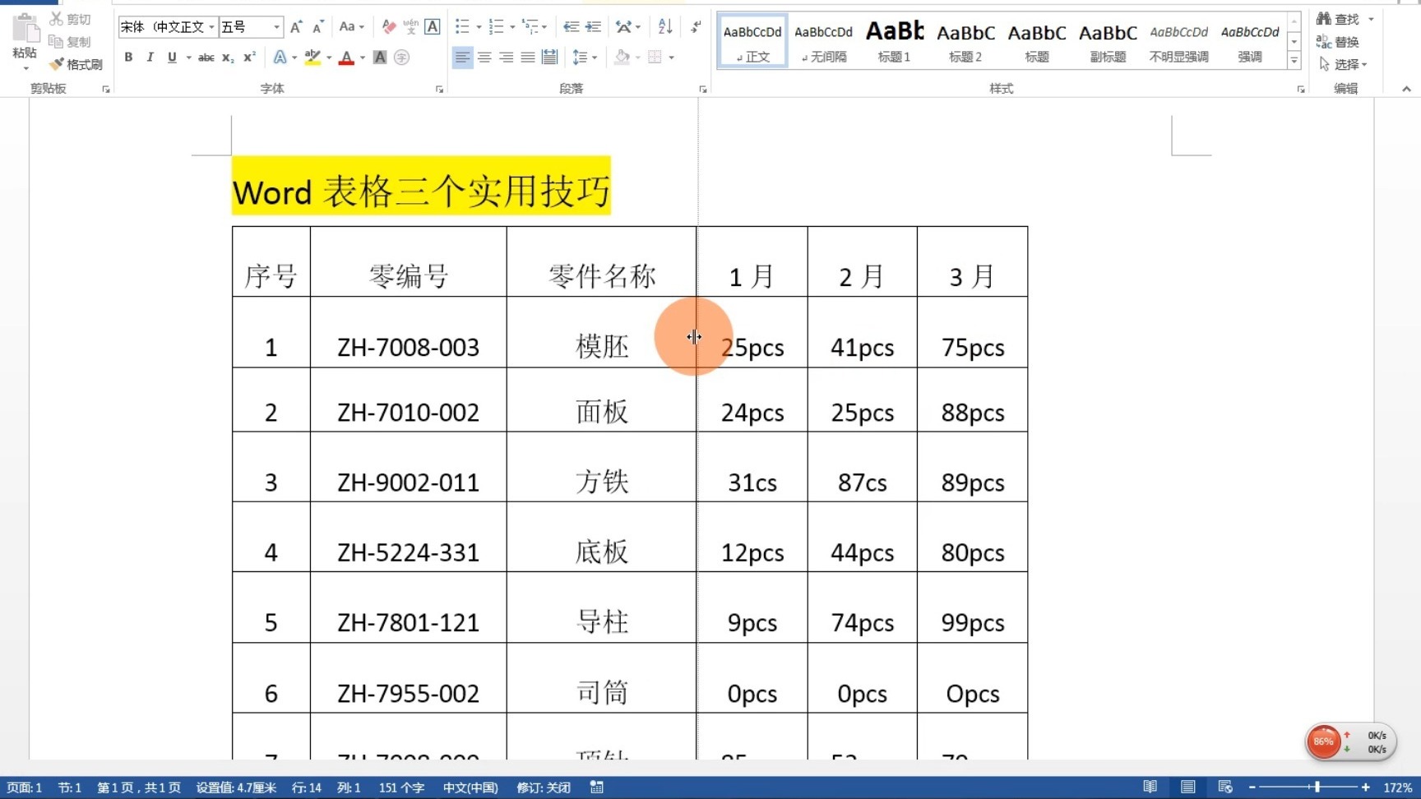The image size is (1421, 799).
Task: Apply the 不明显强调 subtle emphasis style
Action: tap(1178, 41)
